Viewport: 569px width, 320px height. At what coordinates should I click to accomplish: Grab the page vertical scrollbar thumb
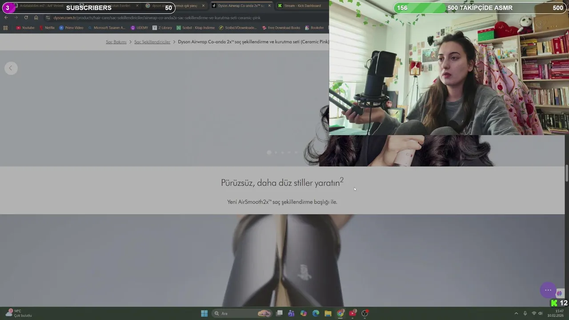(567, 173)
